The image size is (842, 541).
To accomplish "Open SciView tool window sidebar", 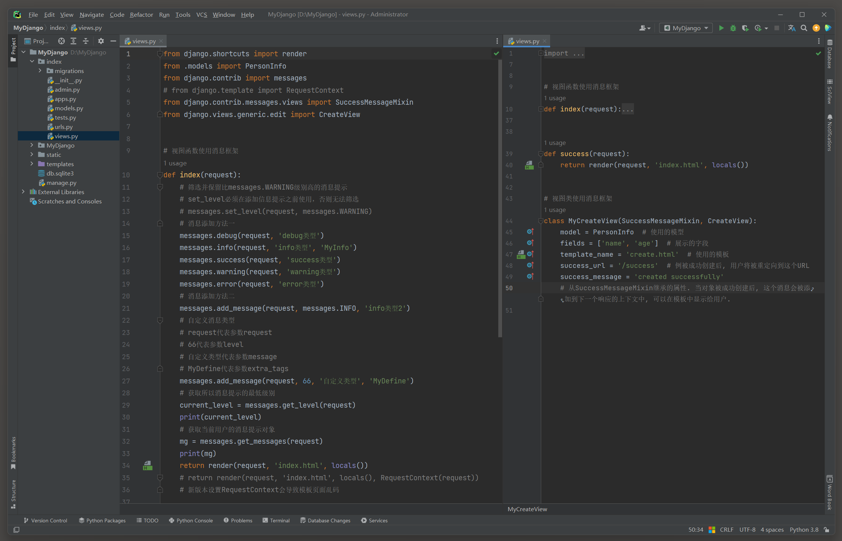I will tap(830, 91).
